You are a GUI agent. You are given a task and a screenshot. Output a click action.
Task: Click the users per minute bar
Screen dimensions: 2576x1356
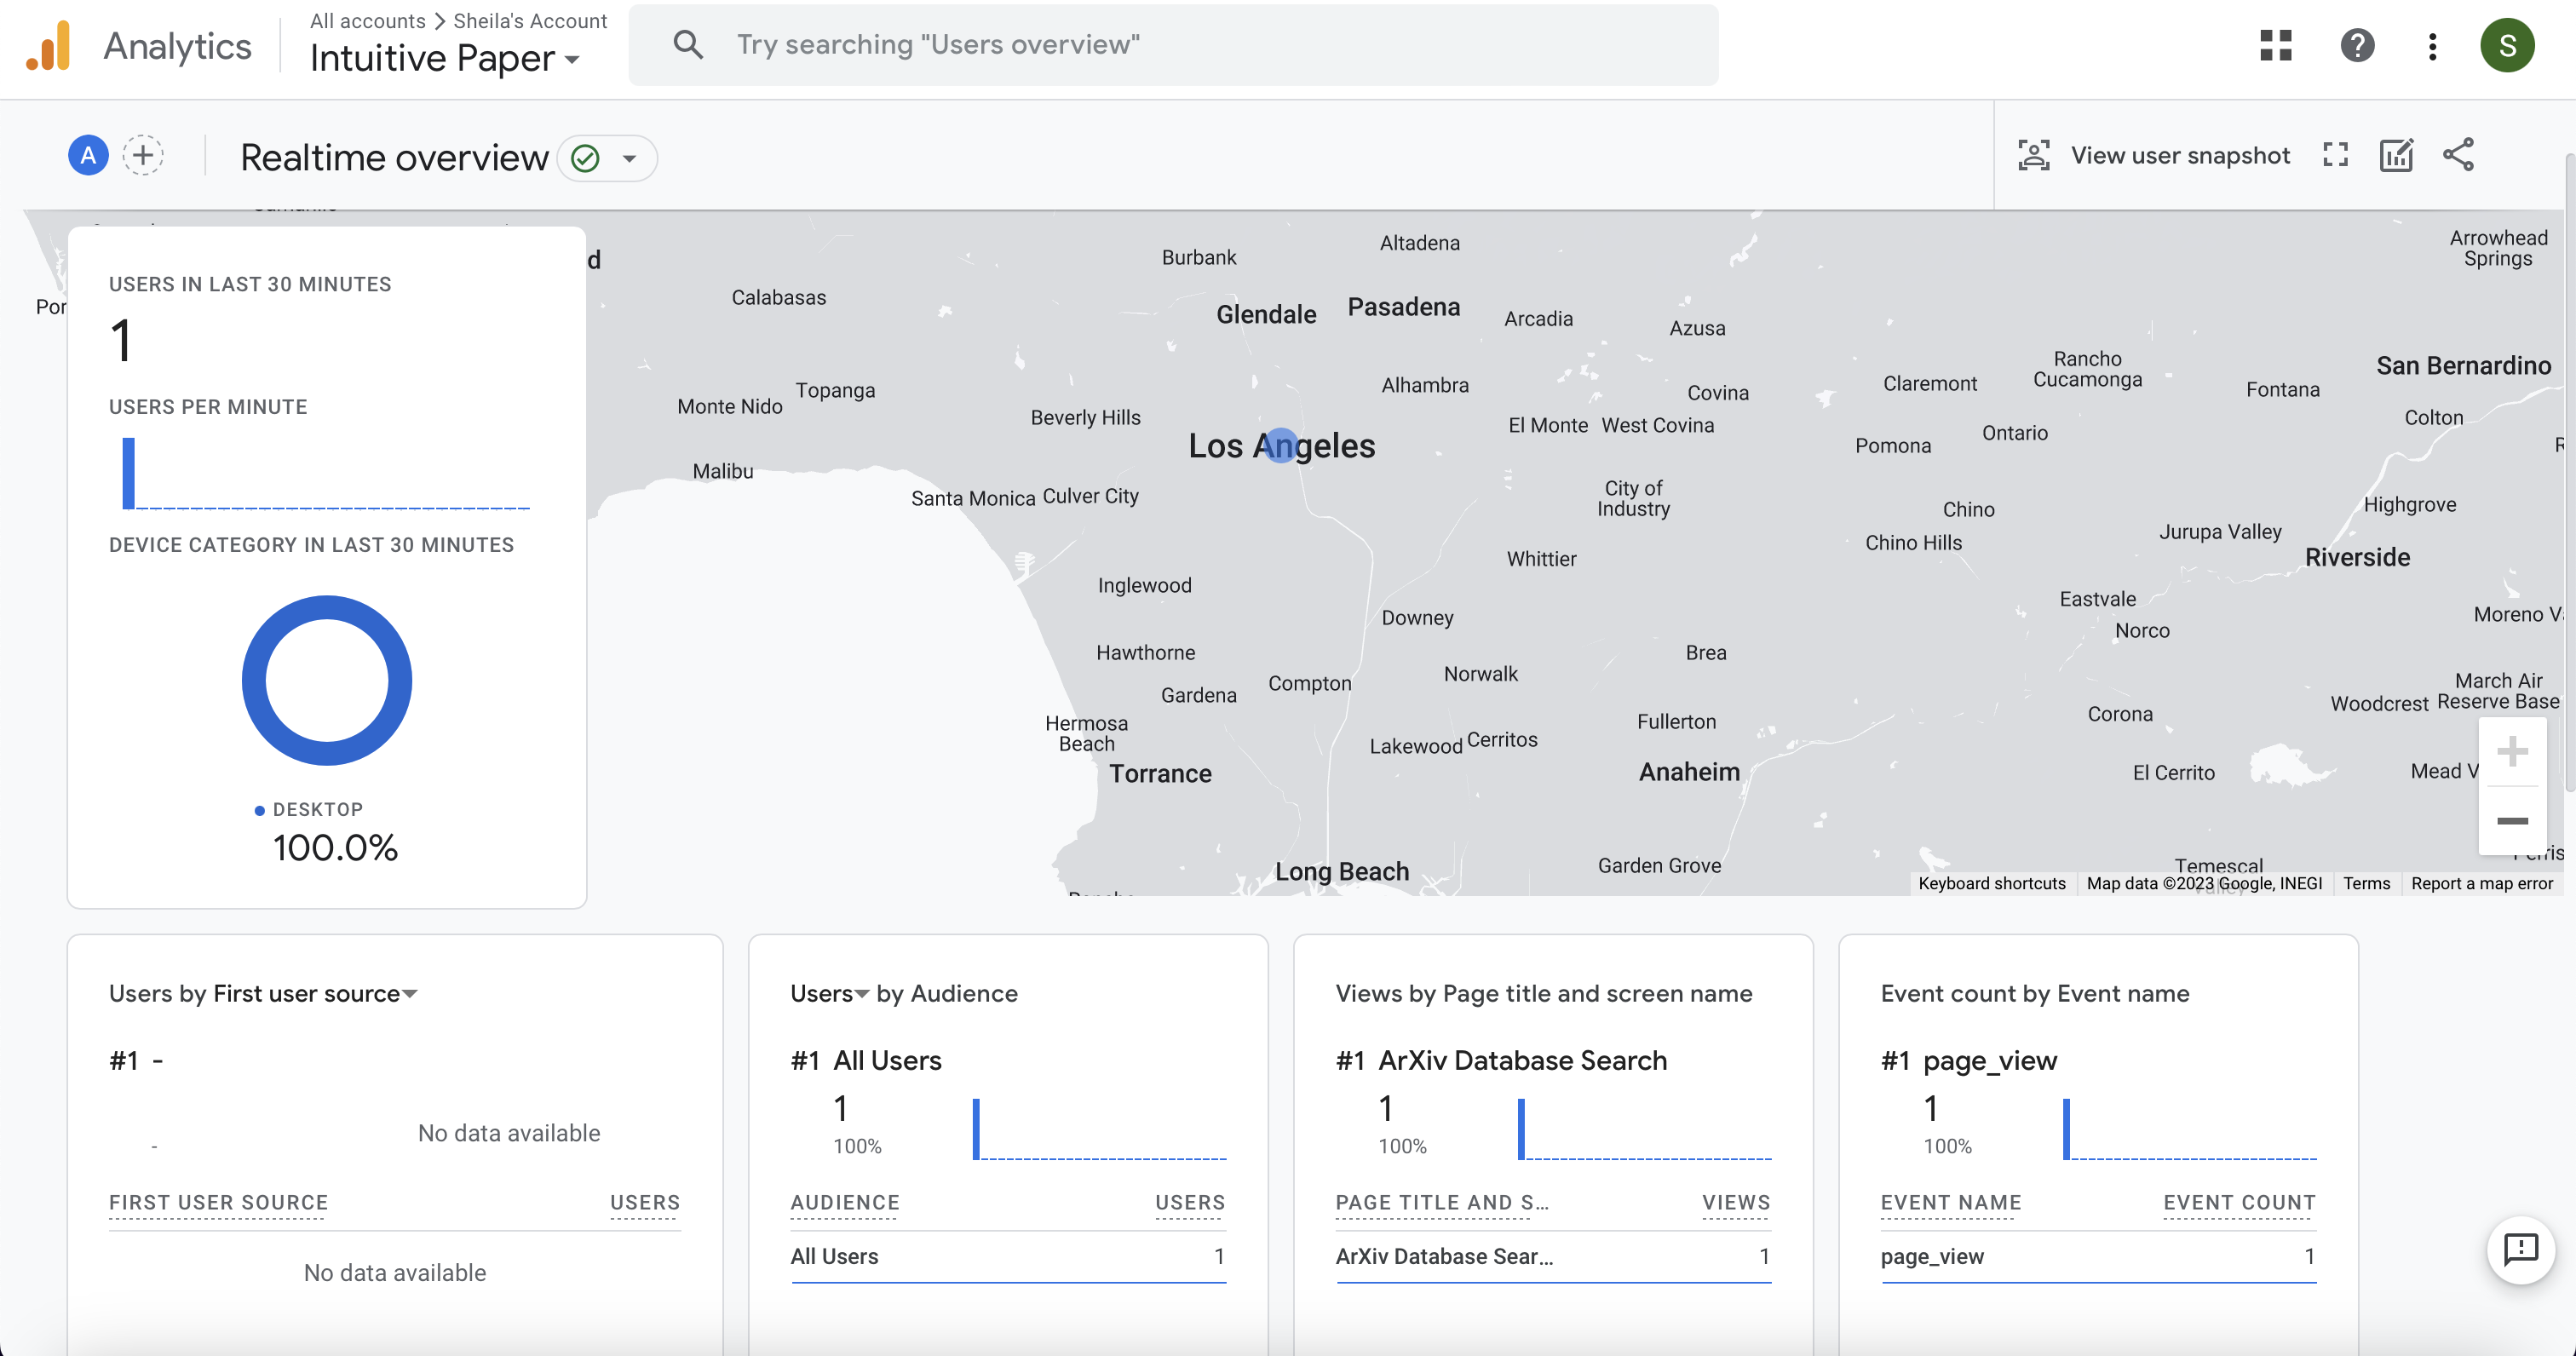click(x=128, y=473)
